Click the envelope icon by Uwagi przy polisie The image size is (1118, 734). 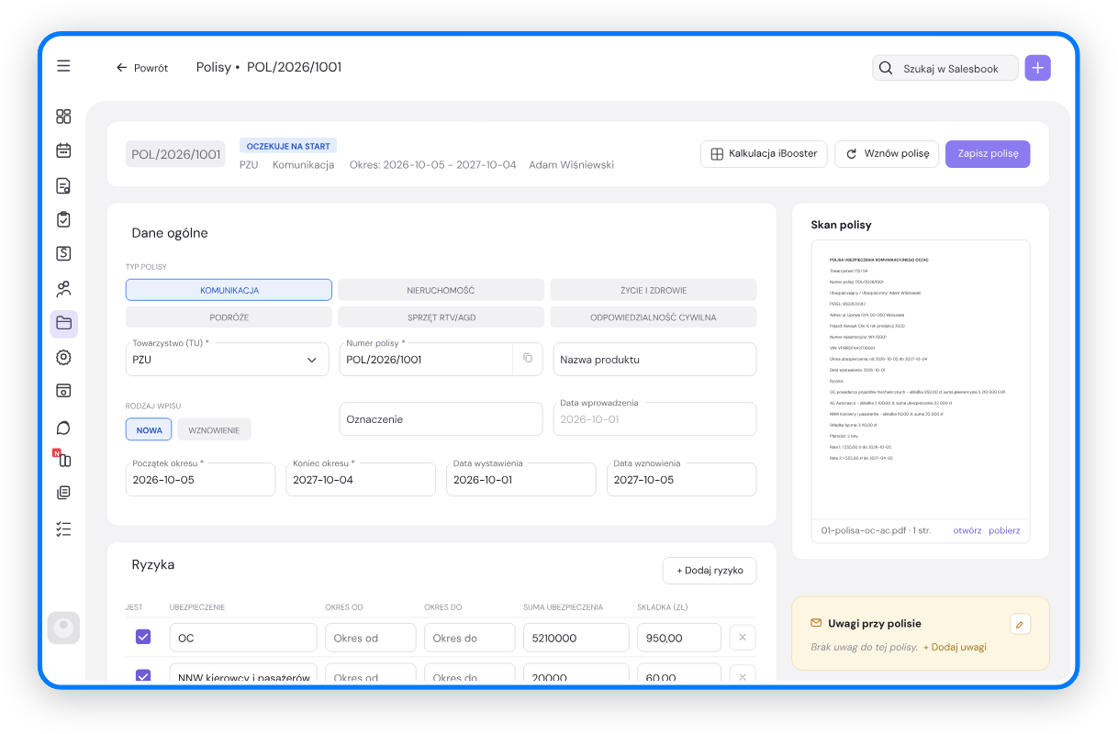pyautogui.click(x=816, y=623)
